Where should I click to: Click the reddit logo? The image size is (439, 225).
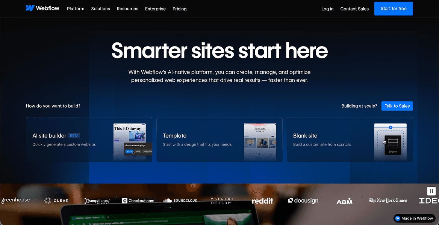click(x=262, y=201)
